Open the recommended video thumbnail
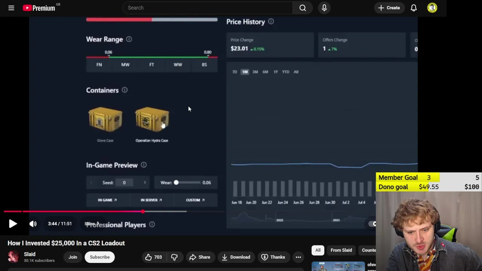The height and width of the screenshot is (271, 482). (338, 266)
